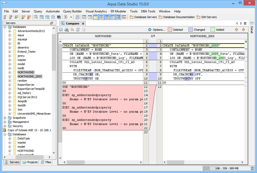
Task: Open the ER Modeler menu
Action: point(118,11)
